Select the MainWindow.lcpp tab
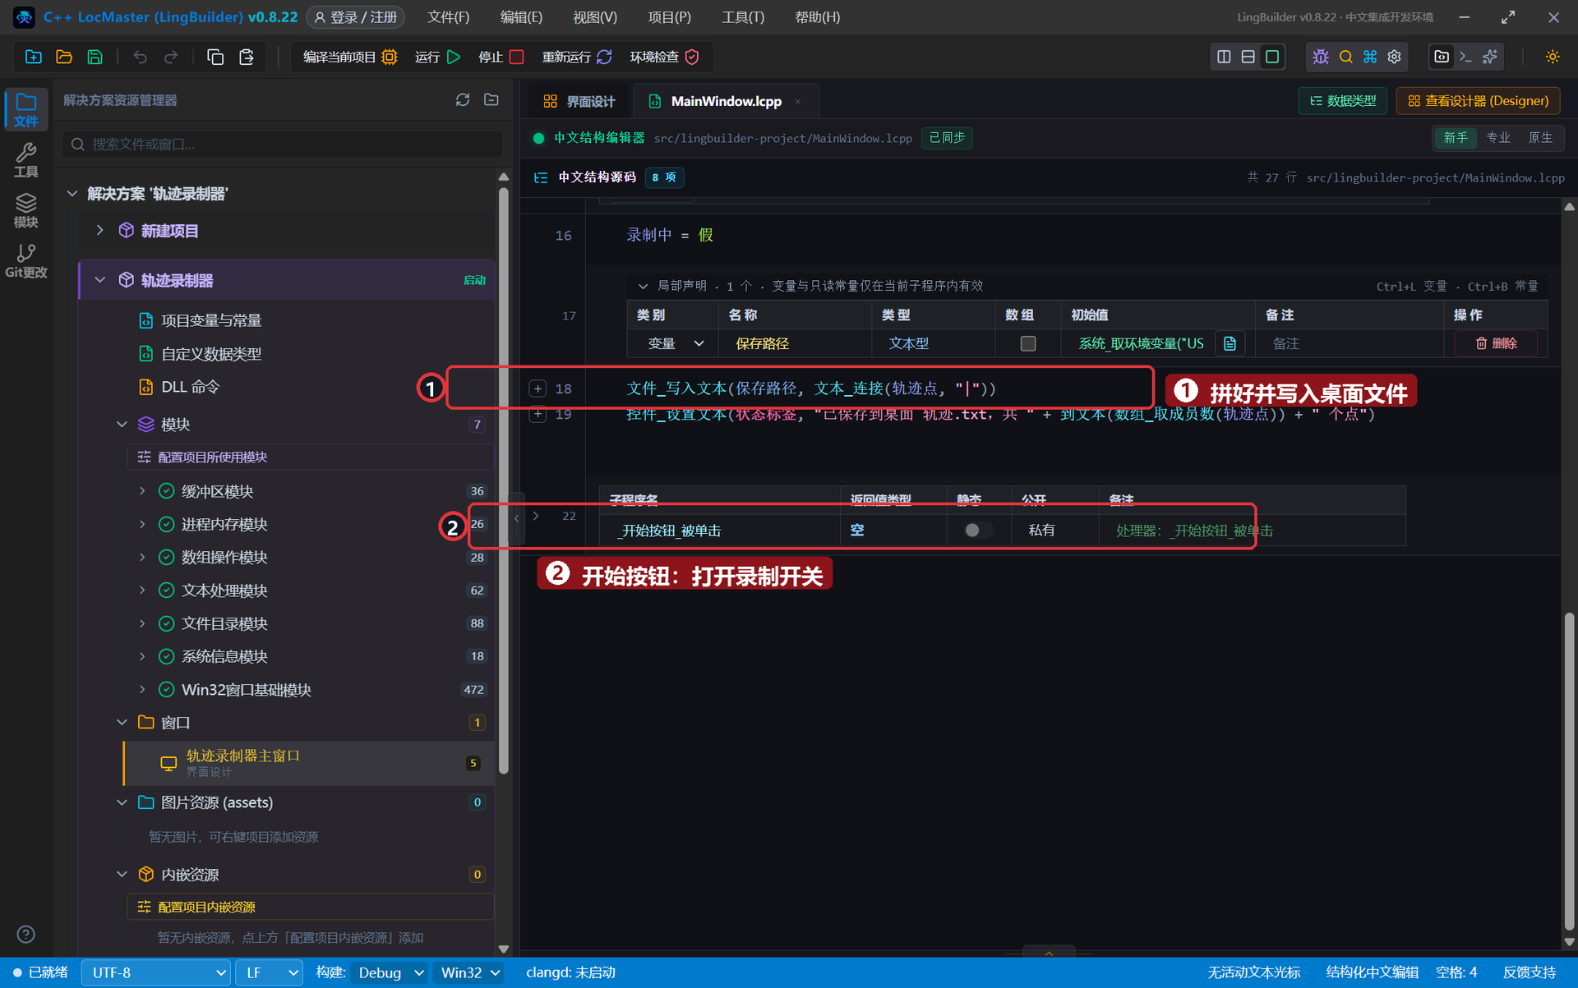The height and width of the screenshot is (988, 1578). point(726,101)
